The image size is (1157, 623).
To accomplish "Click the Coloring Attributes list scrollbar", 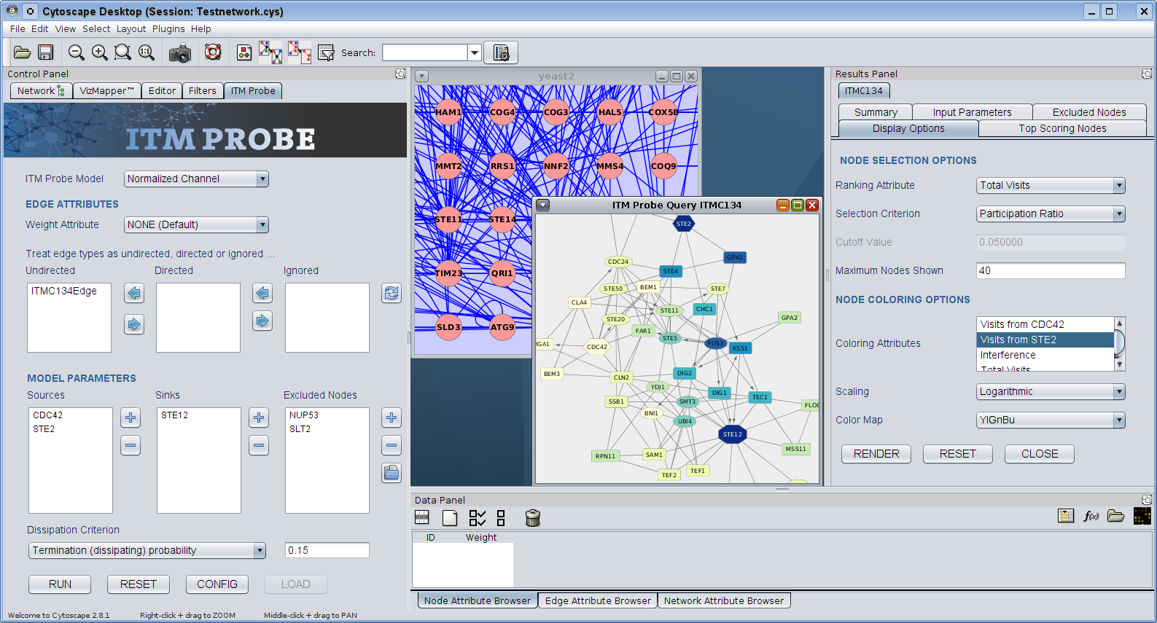I will (x=1120, y=344).
